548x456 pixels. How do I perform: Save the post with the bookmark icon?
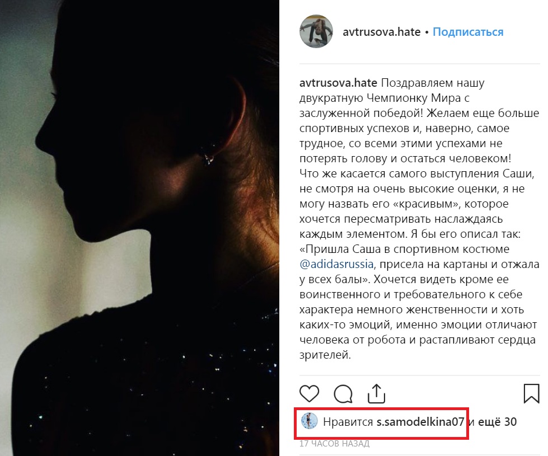531,393
